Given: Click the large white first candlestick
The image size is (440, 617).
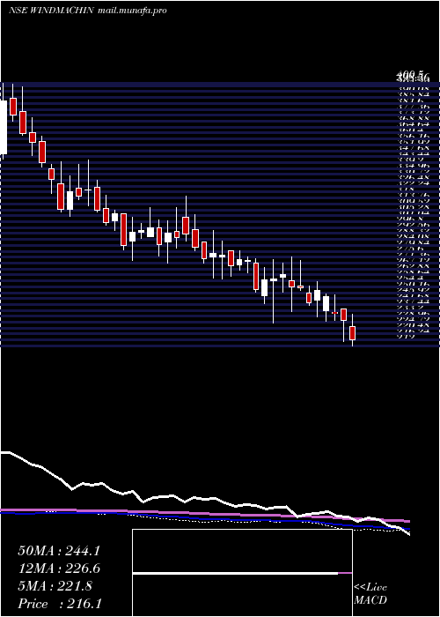Looking at the screenshot, I should (4, 127).
